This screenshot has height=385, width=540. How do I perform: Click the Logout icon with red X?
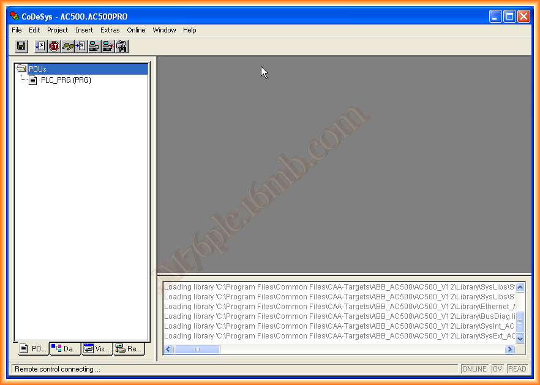coord(108,46)
